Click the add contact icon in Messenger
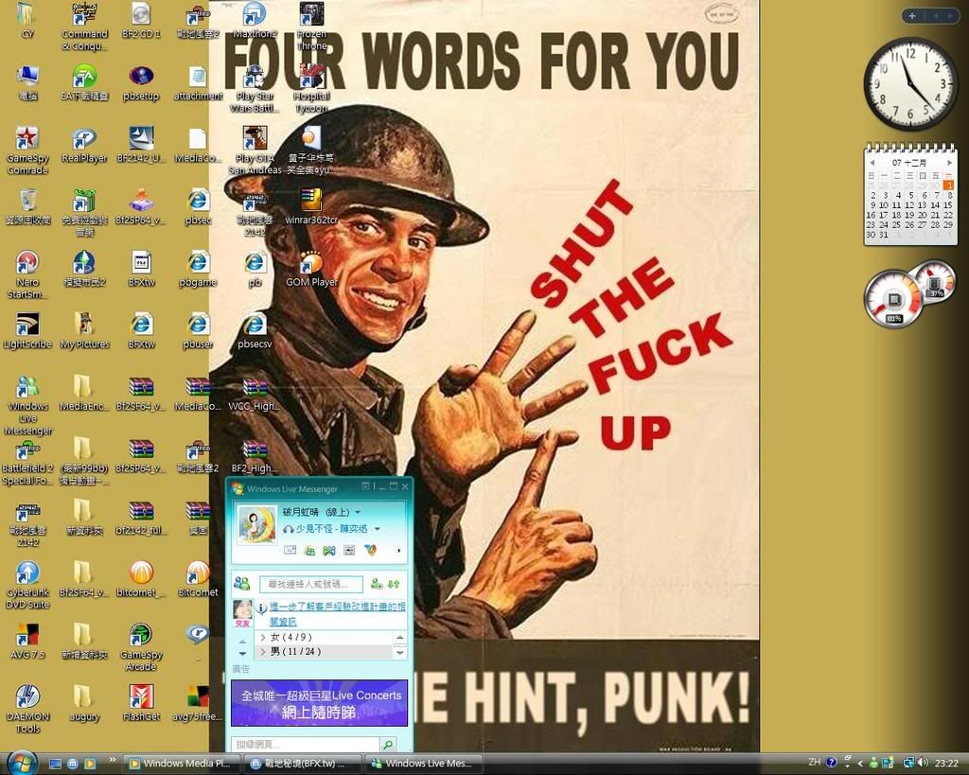The height and width of the screenshot is (775, 969). [x=377, y=585]
